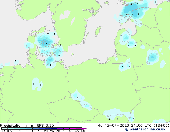170x132 pixels.
Task: Click the above-50 mm arrow swatch
Action: [x=85, y=128]
